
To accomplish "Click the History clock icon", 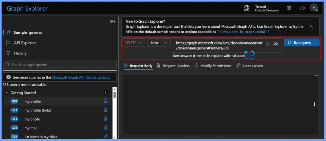I will click(8, 53).
